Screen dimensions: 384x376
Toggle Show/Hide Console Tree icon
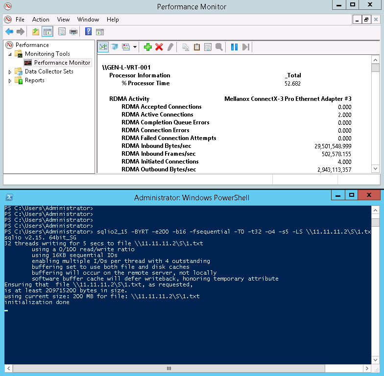[47, 31]
